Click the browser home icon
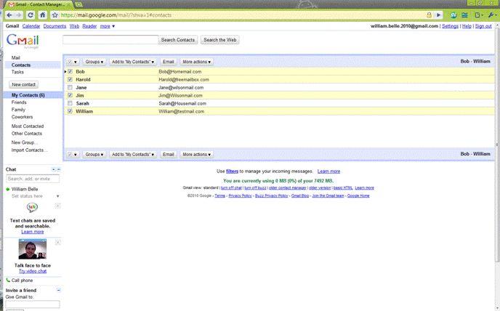 [x=44, y=15]
